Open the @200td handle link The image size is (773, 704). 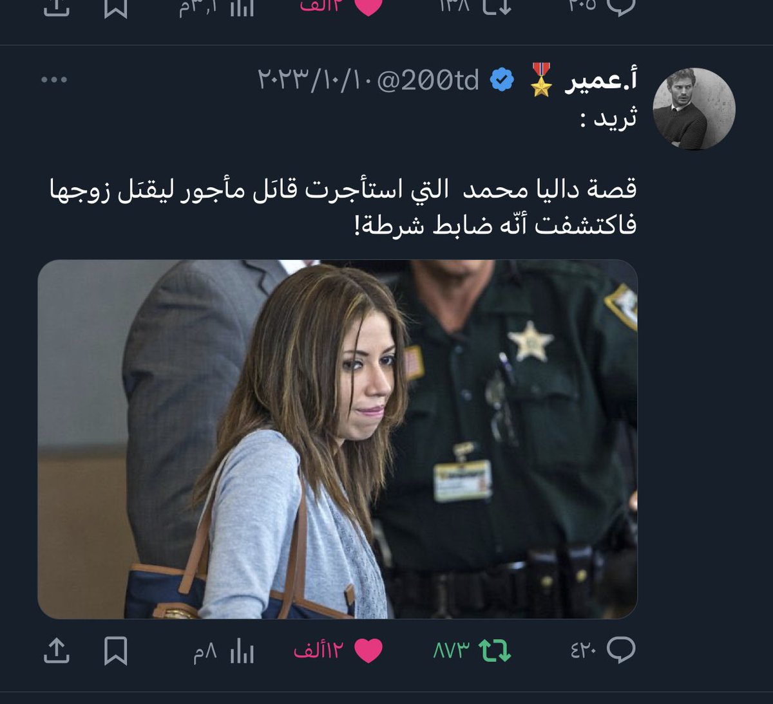click(x=428, y=80)
